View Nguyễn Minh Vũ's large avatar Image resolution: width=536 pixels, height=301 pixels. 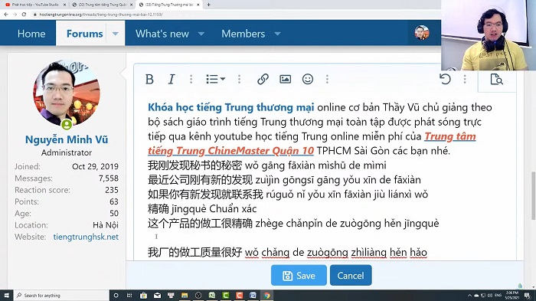67,93
